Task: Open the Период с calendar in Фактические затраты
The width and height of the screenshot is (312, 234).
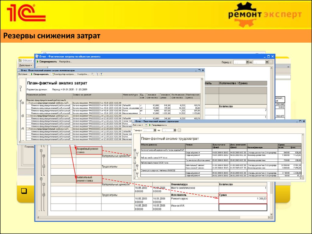Action: 247,62
